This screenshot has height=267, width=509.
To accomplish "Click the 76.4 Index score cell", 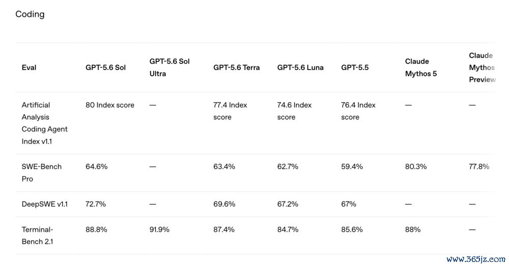I will click(x=358, y=111).
